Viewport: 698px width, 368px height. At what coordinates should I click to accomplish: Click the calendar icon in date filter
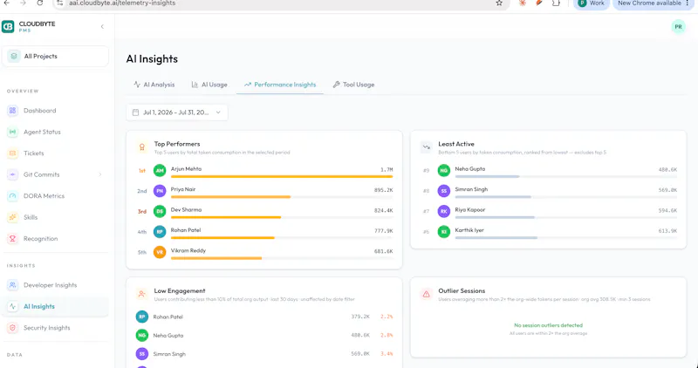136,112
